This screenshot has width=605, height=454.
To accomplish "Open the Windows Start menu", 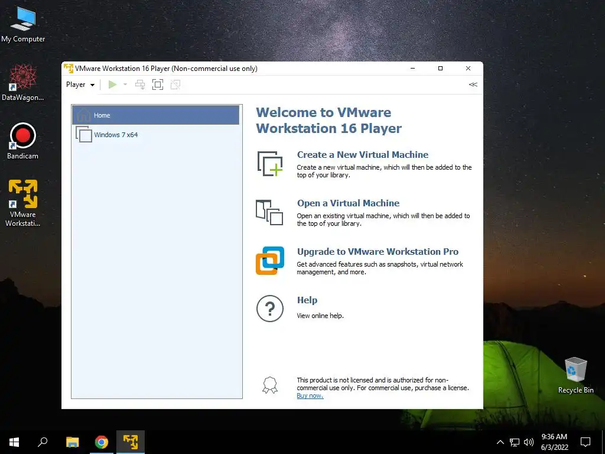I will (x=14, y=442).
